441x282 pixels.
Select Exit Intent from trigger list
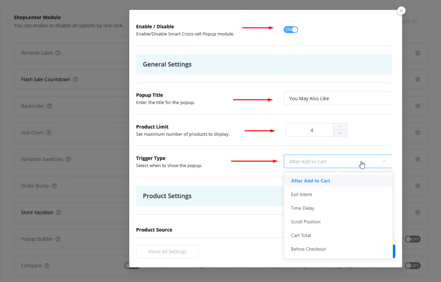pyautogui.click(x=301, y=195)
